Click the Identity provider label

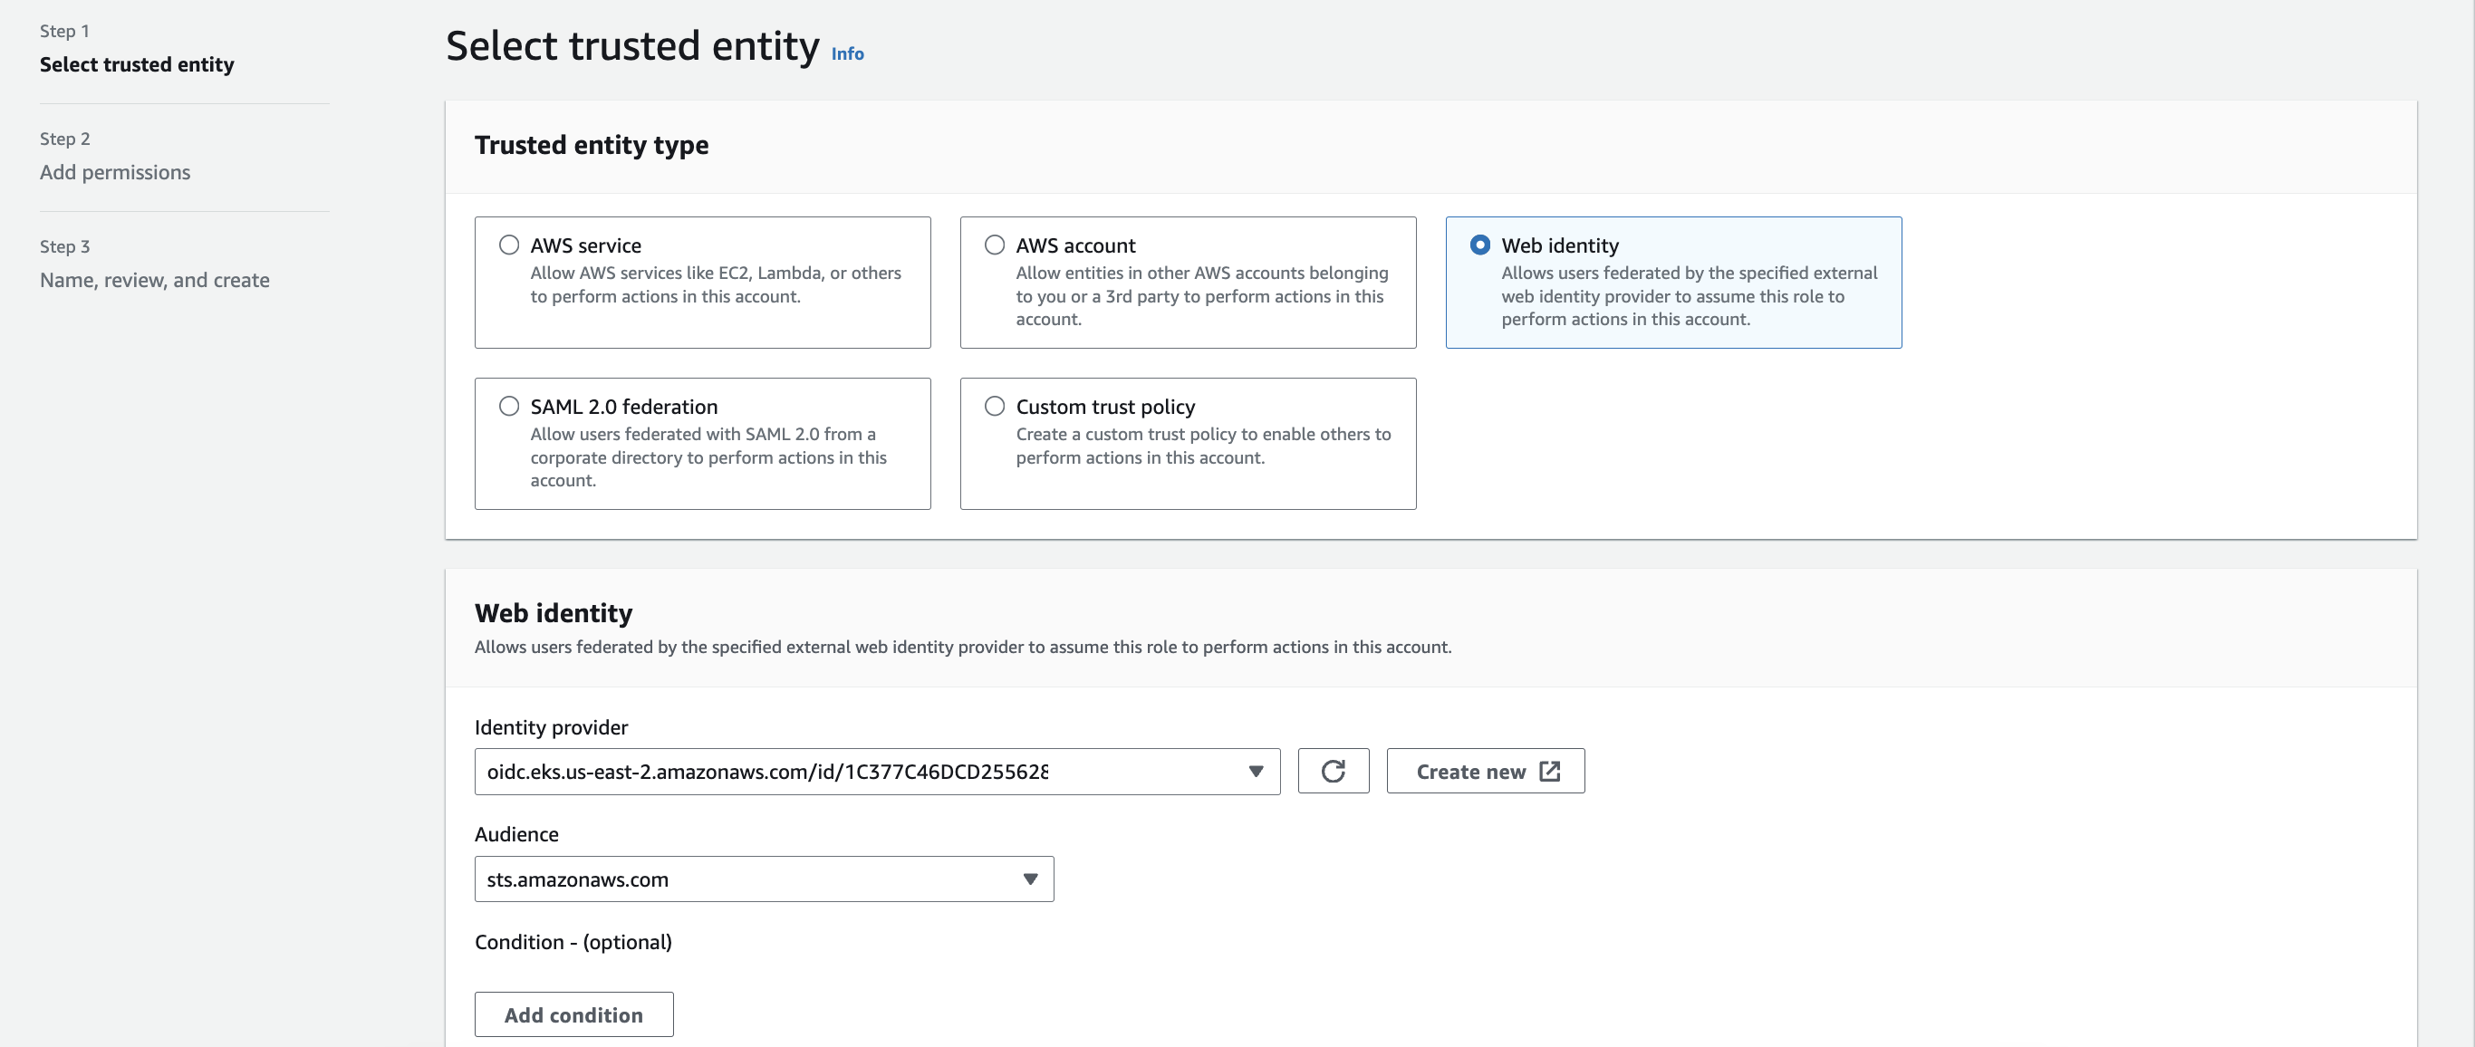pos(552,727)
